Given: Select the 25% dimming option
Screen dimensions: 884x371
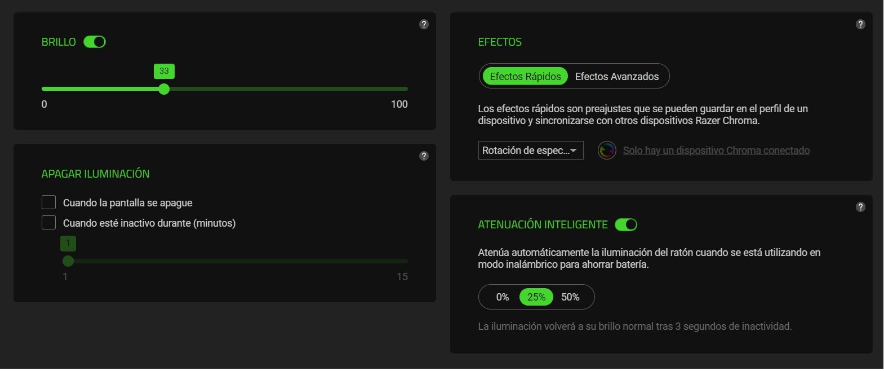Looking at the screenshot, I should click(536, 297).
